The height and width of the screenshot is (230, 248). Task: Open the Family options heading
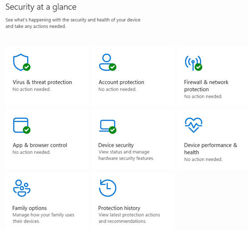tap(29, 208)
